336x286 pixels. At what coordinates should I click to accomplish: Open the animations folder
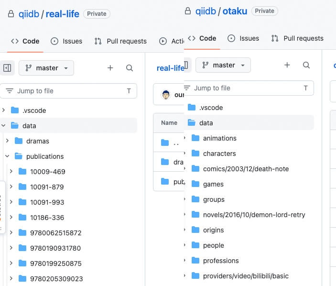[x=220, y=138]
